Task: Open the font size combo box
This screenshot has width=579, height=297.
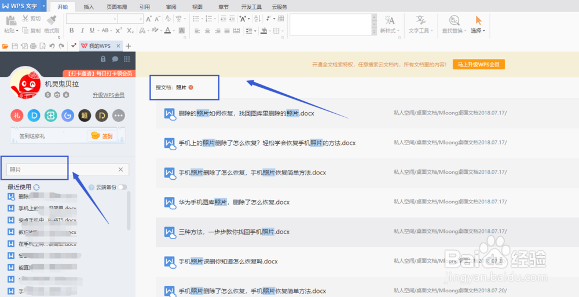Action: pyautogui.click(x=130, y=19)
